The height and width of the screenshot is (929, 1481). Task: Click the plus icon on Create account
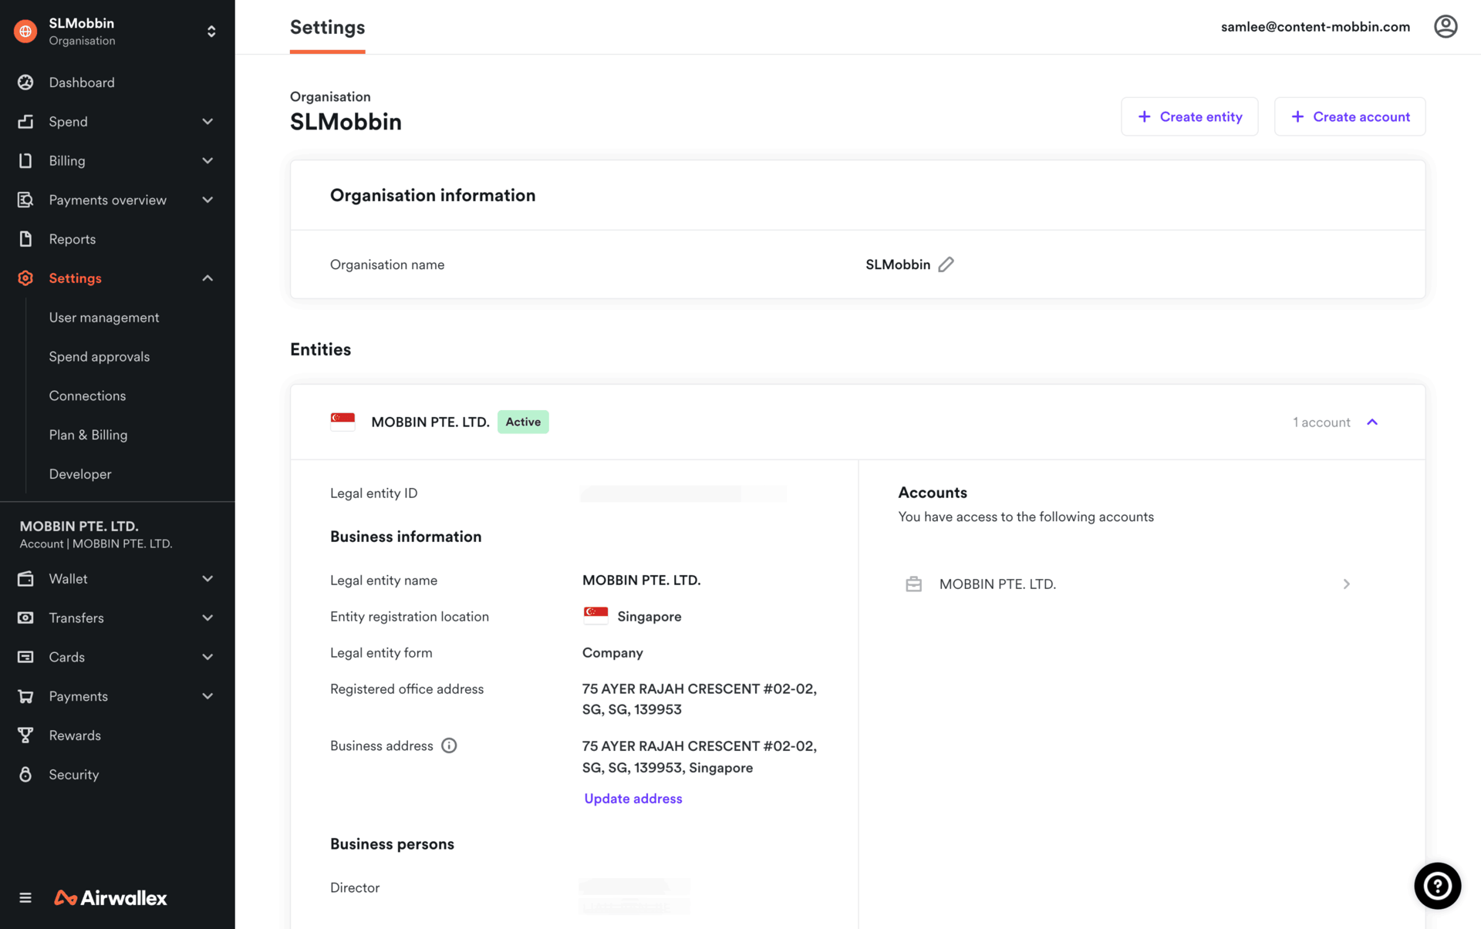pyautogui.click(x=1297, y=116)
